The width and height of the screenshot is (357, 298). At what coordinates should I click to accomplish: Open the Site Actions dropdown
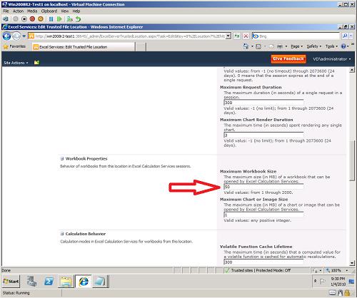coord(16,63)
